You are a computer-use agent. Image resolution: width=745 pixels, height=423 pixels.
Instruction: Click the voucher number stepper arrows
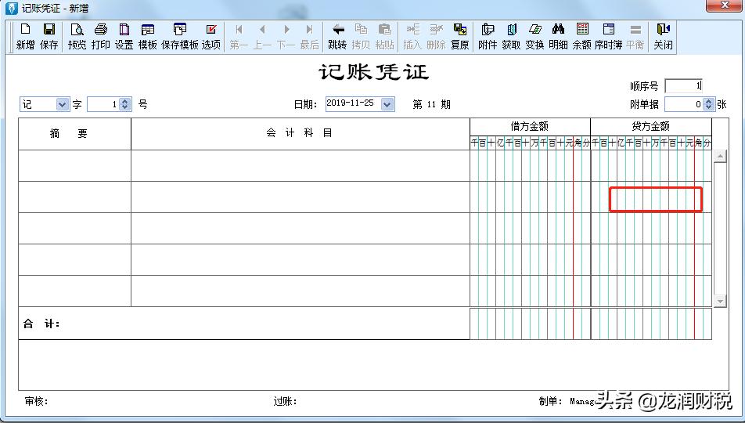click(125, 104)
